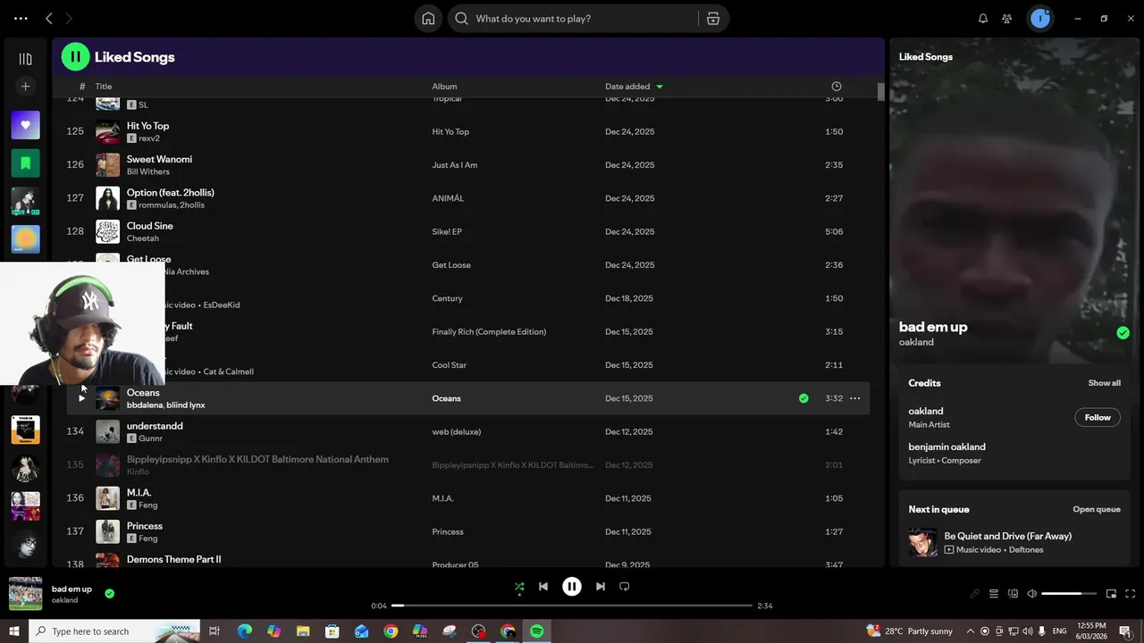1144x643 pixels.
Task: Open Connect to a device icon
Action: tap(1013, 594)
